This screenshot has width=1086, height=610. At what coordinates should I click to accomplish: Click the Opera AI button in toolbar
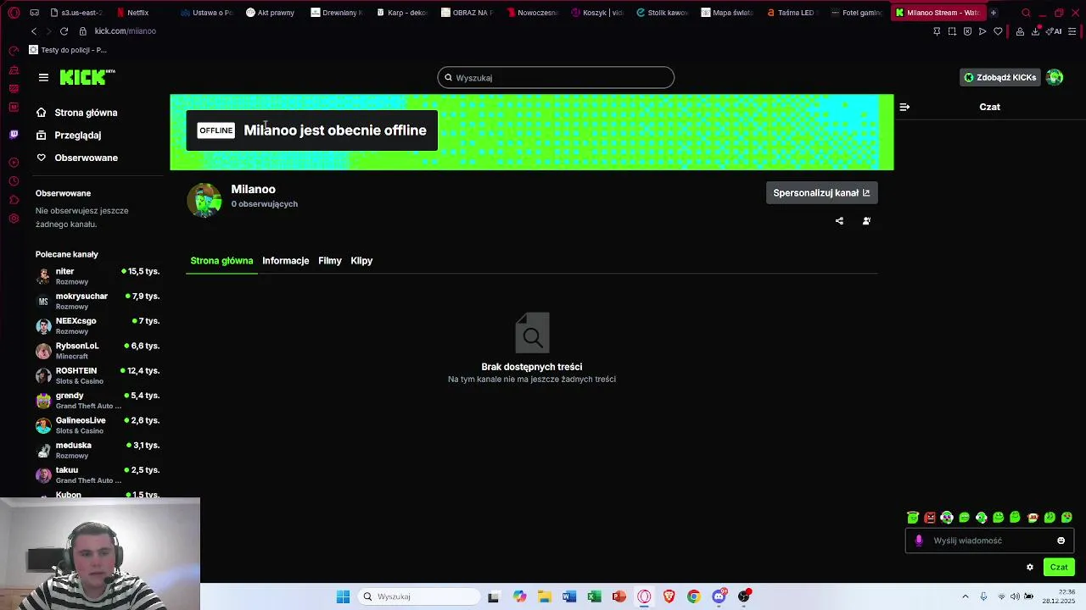(1055, 31)
